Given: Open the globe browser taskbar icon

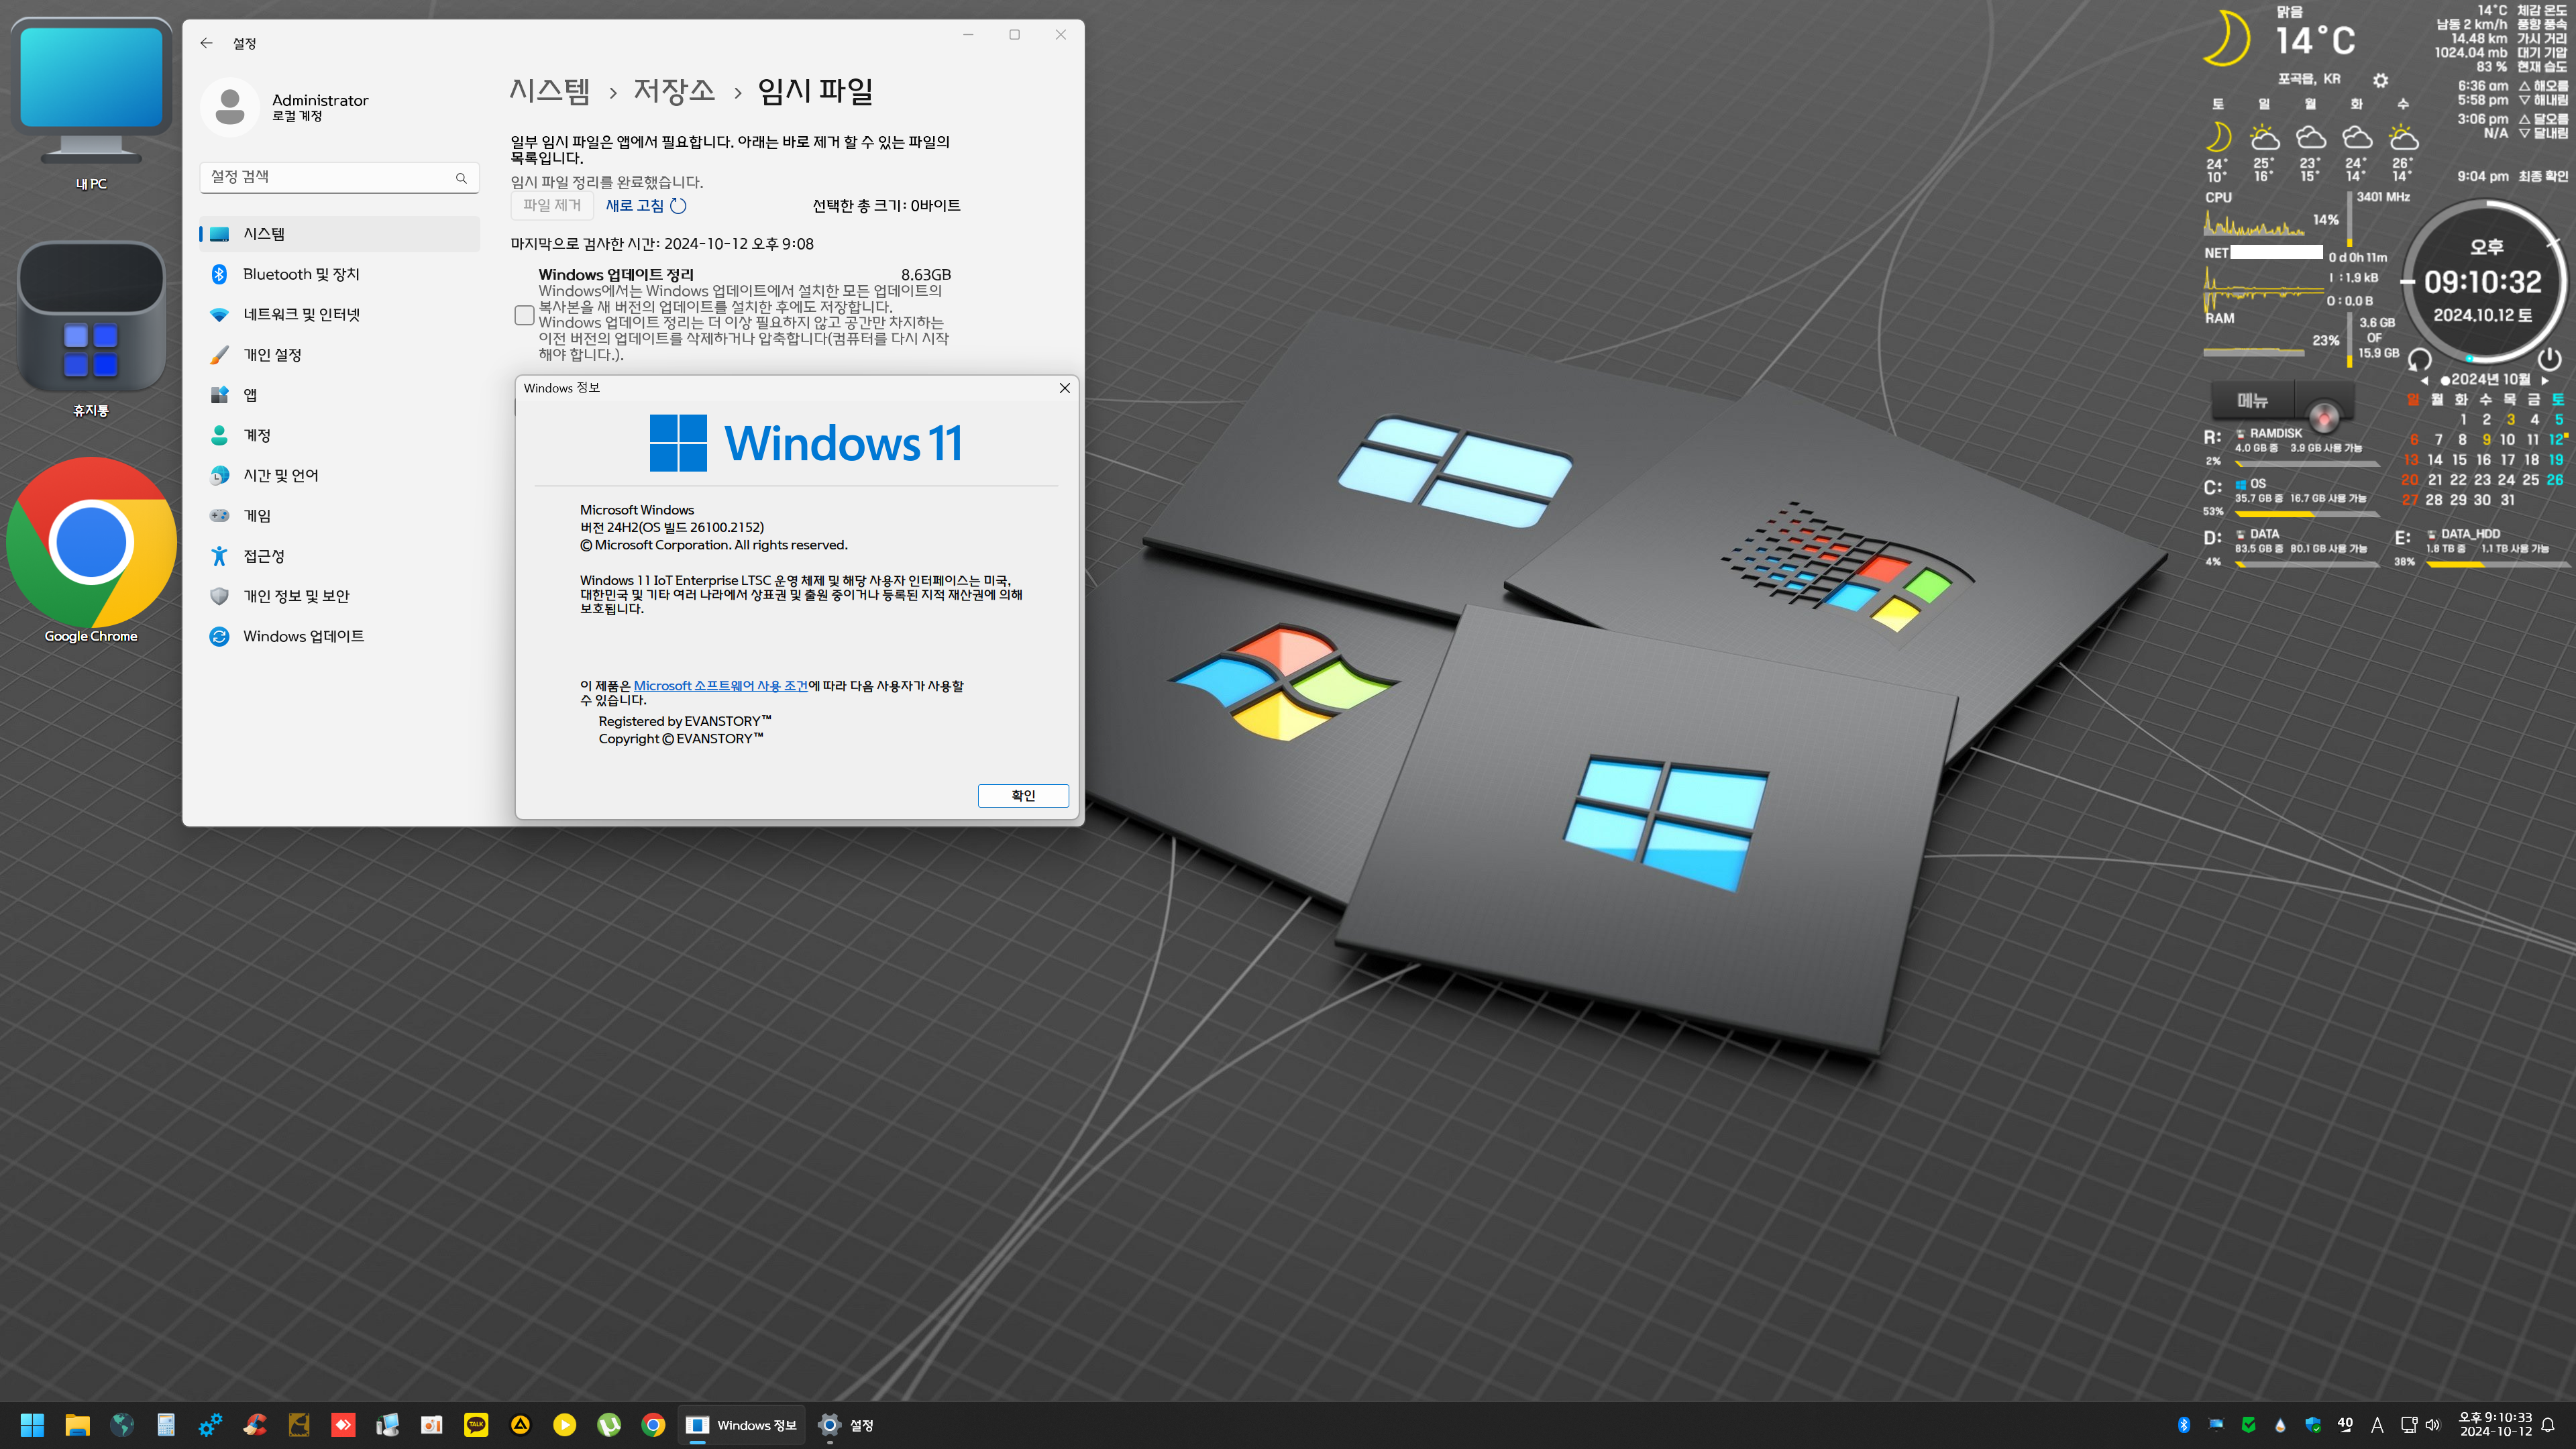Looking at the screenshot, I should coord(122,1425).
